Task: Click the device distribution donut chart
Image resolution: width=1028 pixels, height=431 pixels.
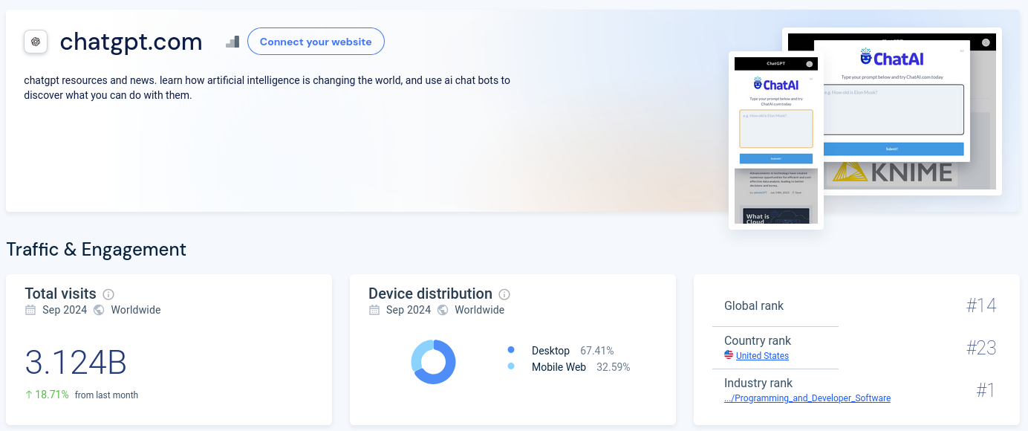Action: click(433, 362)
